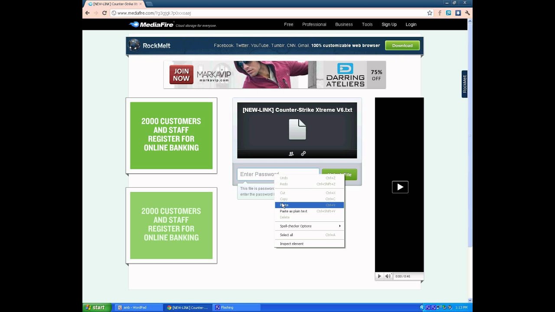
Task: Open the Professional plan link
Action: click(x=314, y=25)
